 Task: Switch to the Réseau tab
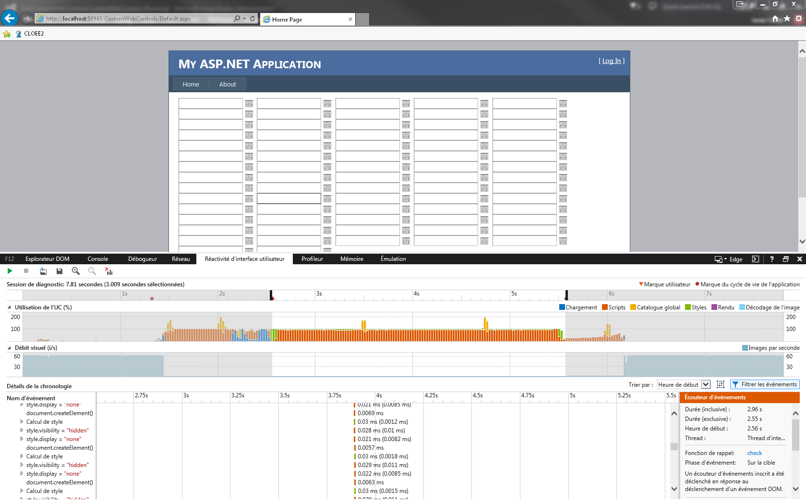click(x=181, y=259)
